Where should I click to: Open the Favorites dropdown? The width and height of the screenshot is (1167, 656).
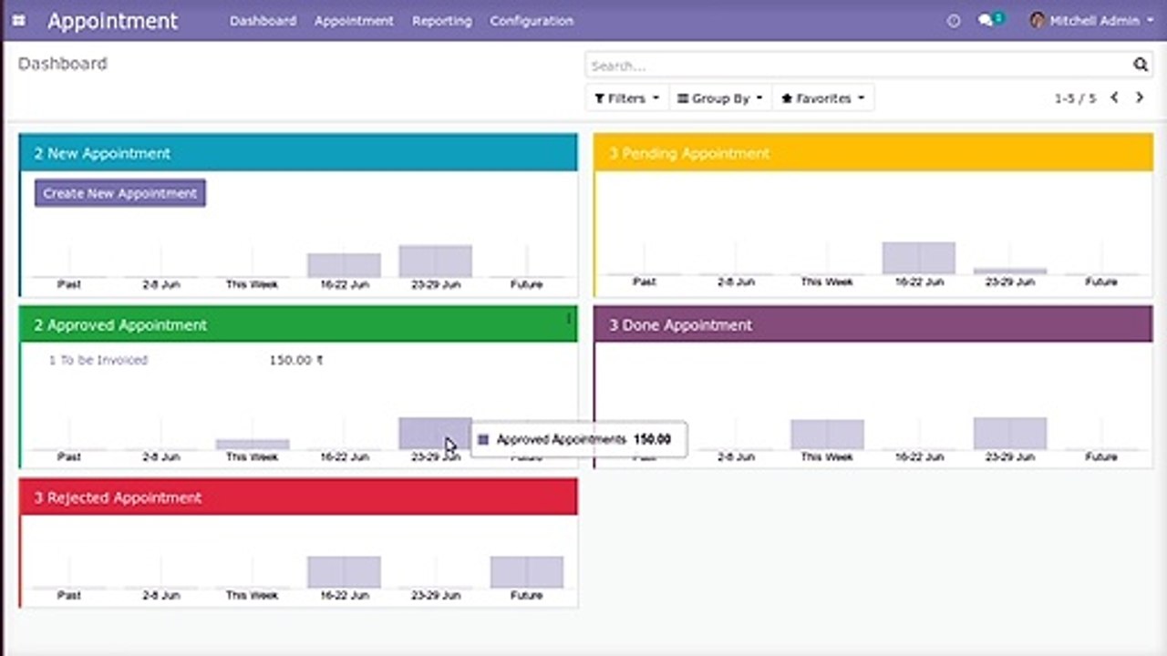pyautogui.click(x=823, y=98)
